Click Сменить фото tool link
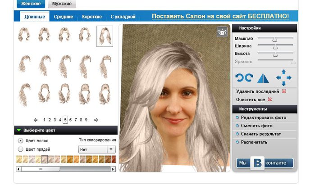315x185 pixels. click(x=256, y=126)
